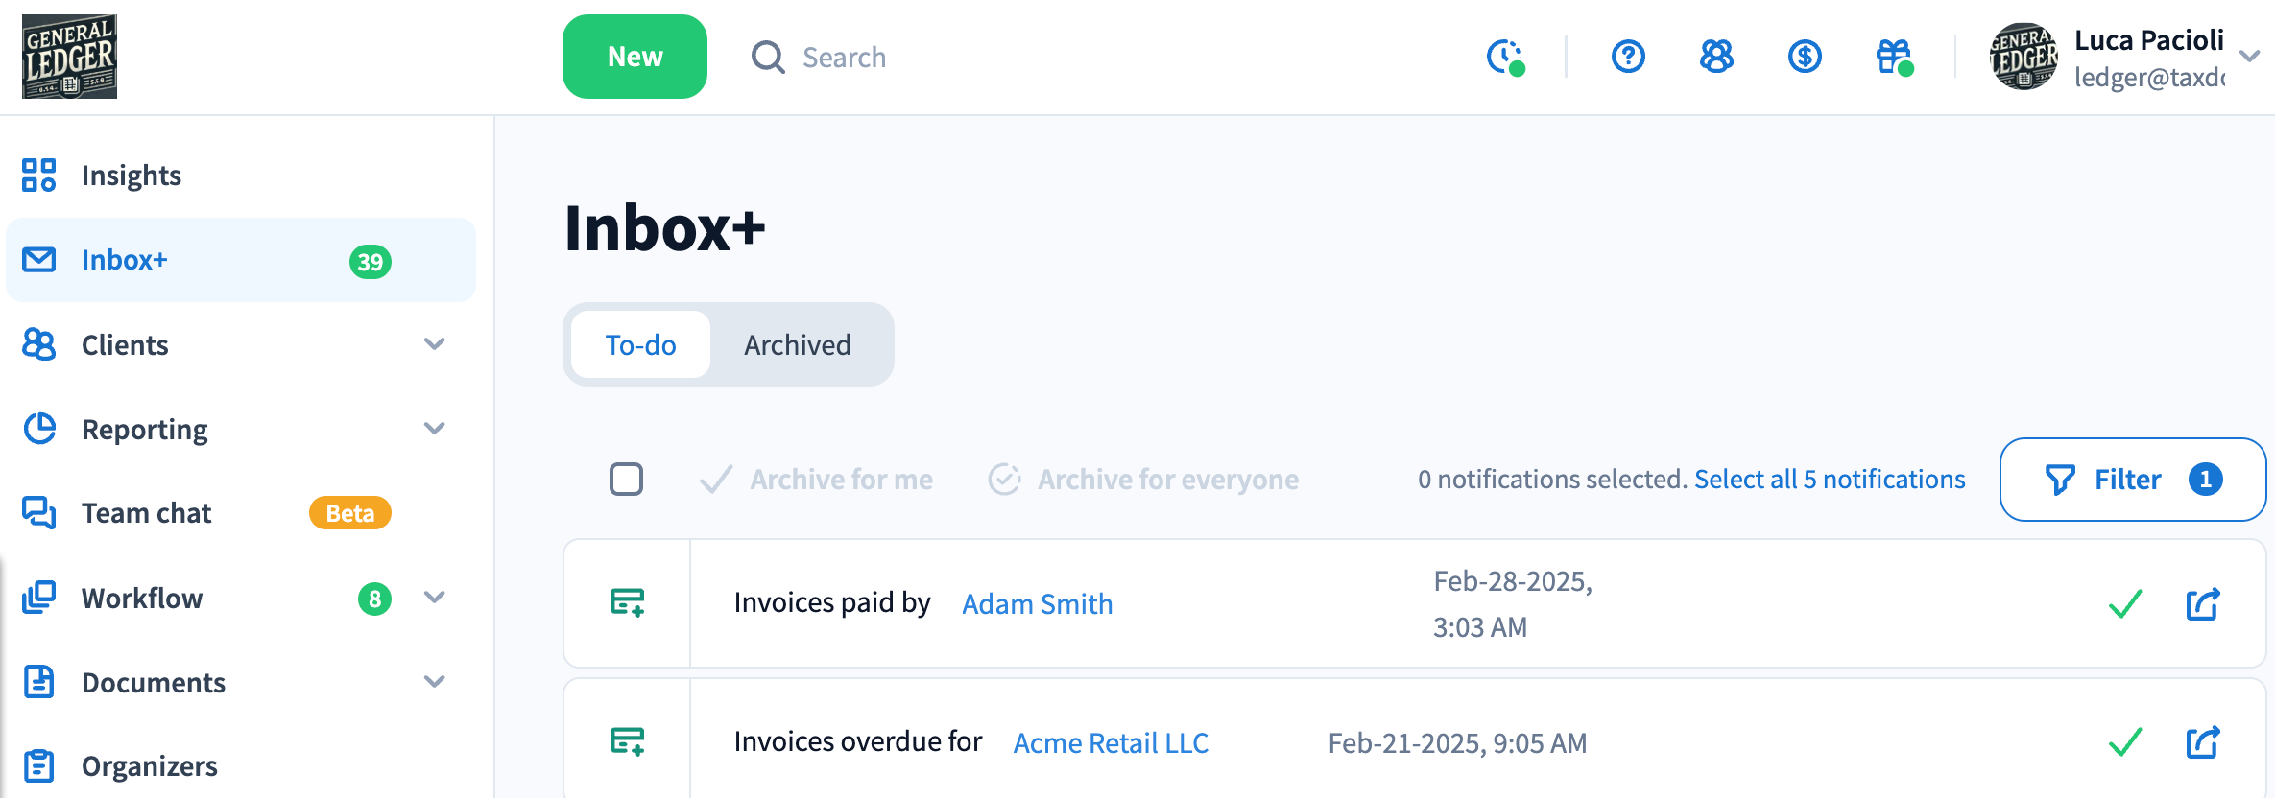
Task: Expand the Clients sidebar menu
Action: [x=435, y=344]
